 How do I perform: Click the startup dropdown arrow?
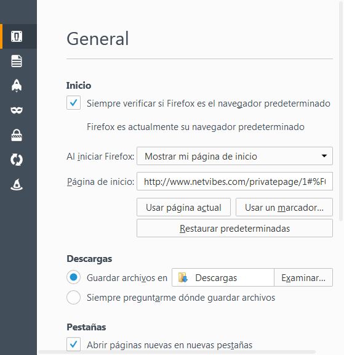324,156
